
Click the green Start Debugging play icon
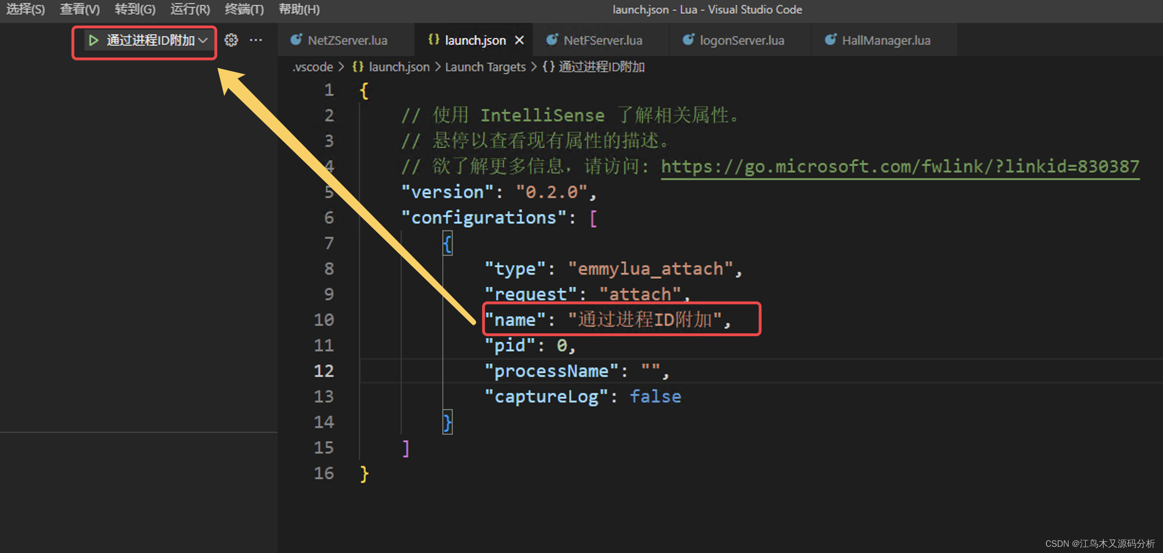tap(93, 41)
